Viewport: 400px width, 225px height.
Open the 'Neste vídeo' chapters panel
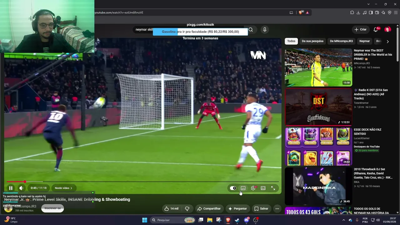(63, 188)
